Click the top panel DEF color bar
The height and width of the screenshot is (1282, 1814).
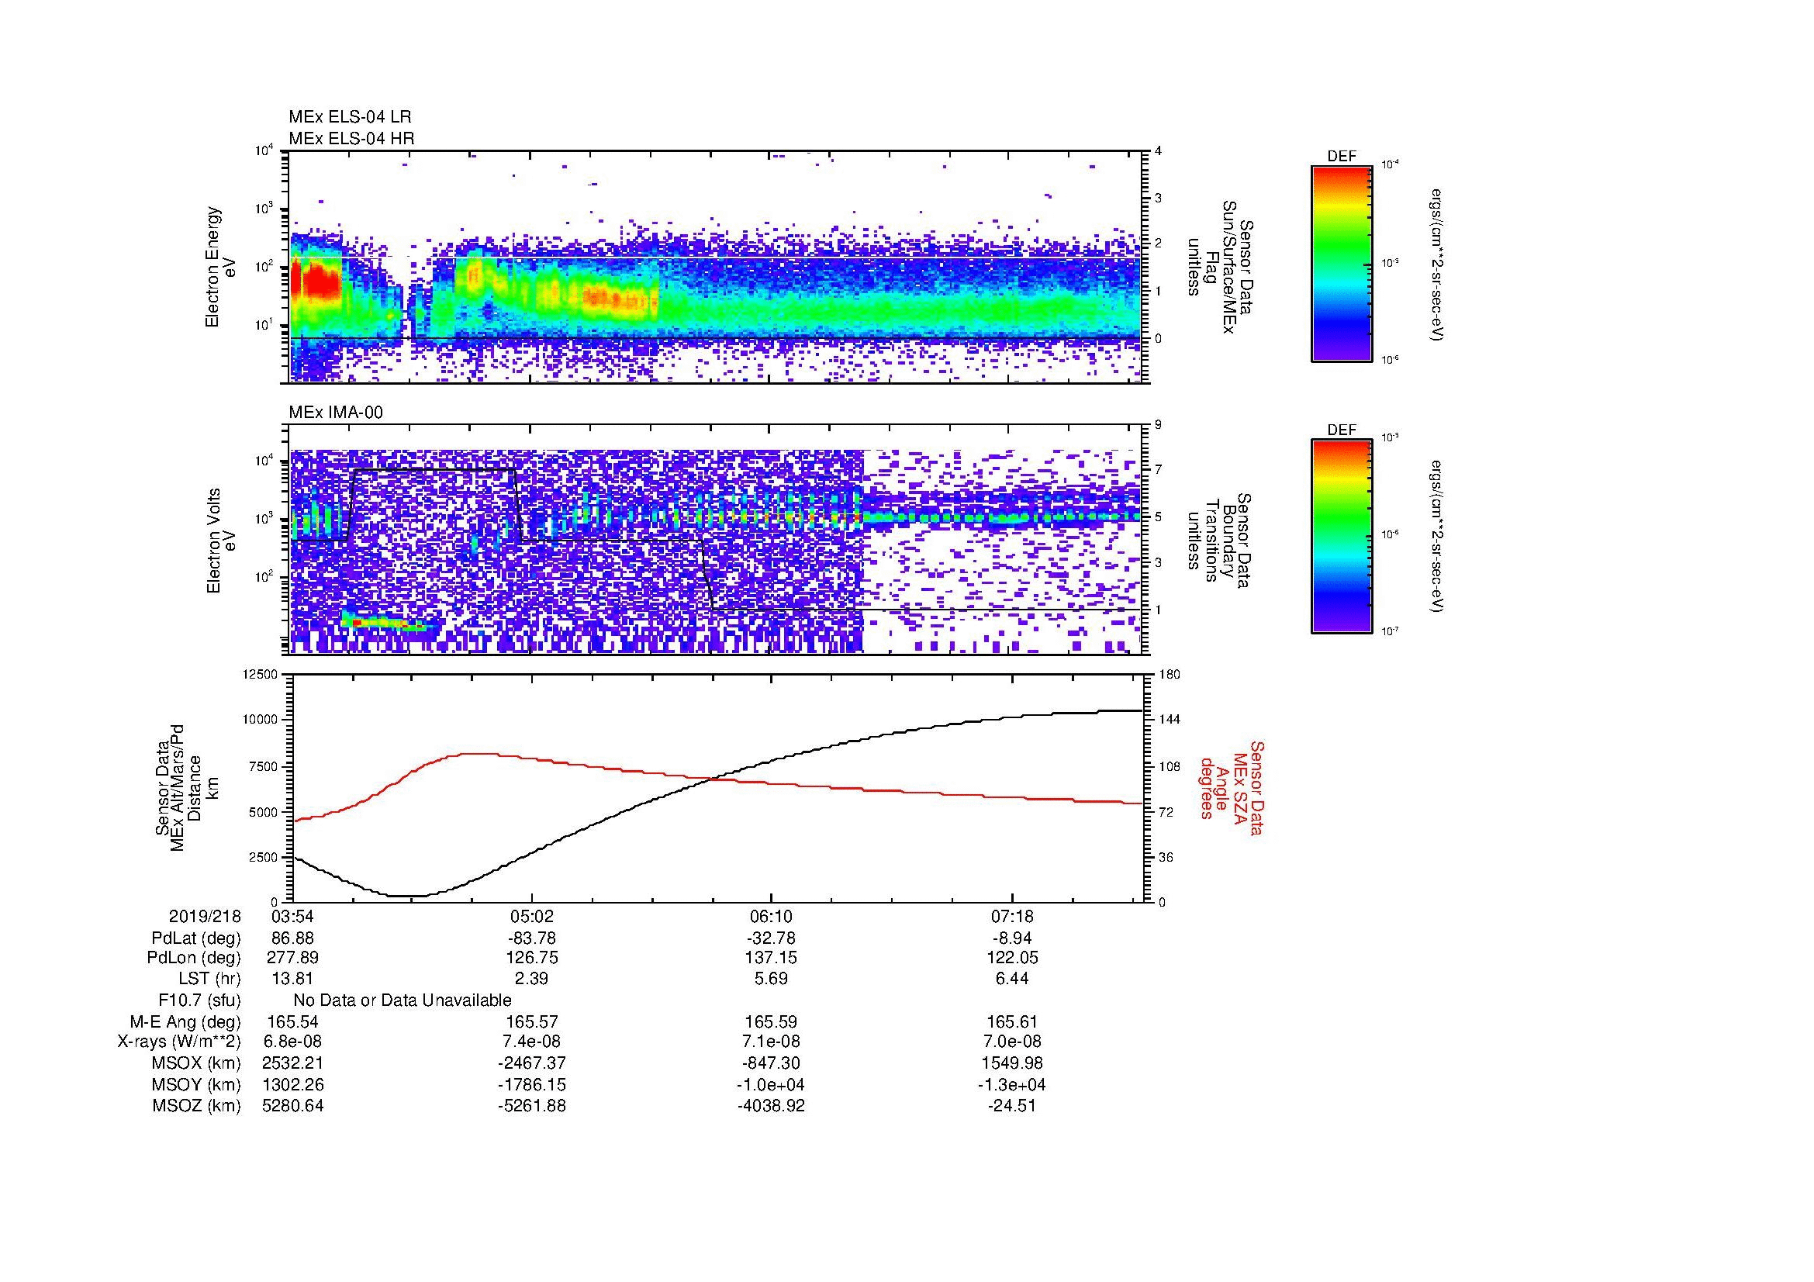click(x=1341, y=263)
